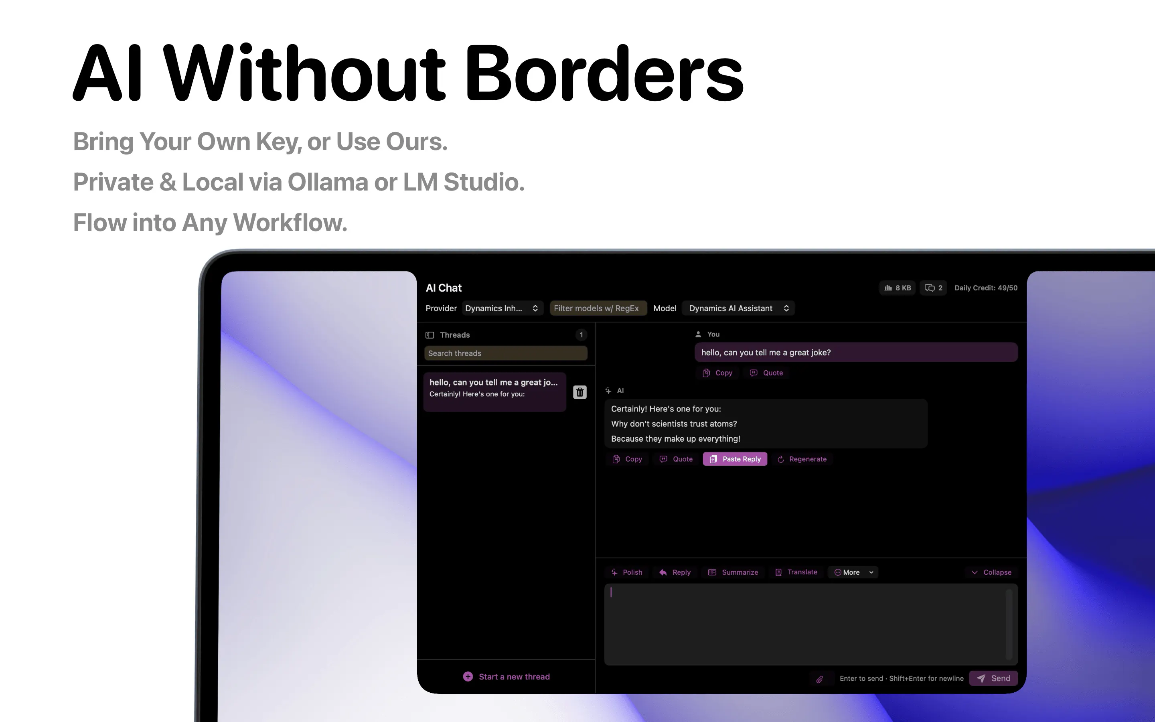This screenshot has height=722, width=1155.
Task: Copy the AI's atoms joke reply
Action: (627, 459)
